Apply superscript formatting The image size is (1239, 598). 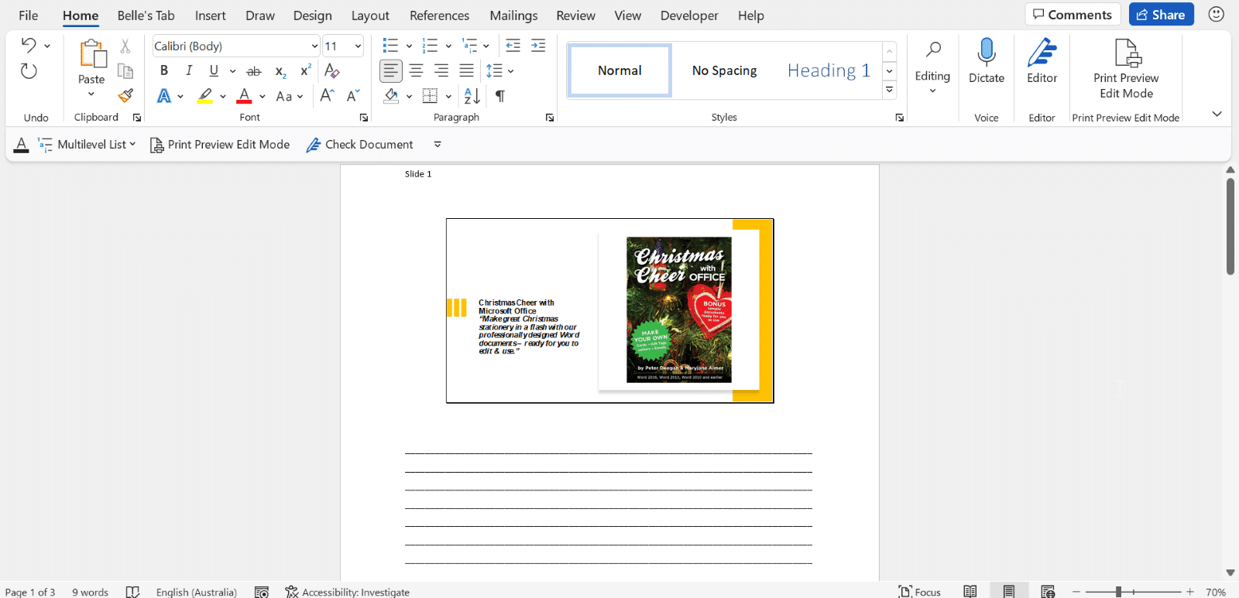click(306, 70)
